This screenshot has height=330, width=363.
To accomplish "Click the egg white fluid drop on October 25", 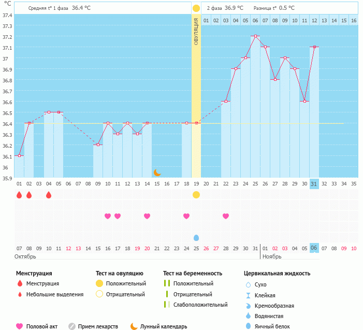I will tap(196, 238).
